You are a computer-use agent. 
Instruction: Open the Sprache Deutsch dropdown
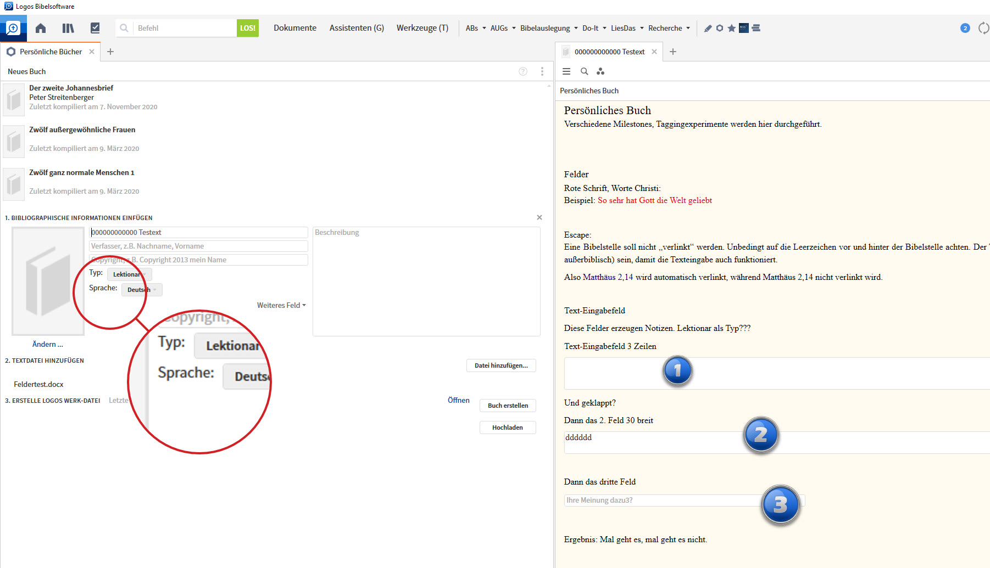coord(142,290)
